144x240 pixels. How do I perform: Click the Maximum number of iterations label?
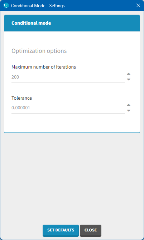(44, 67)
